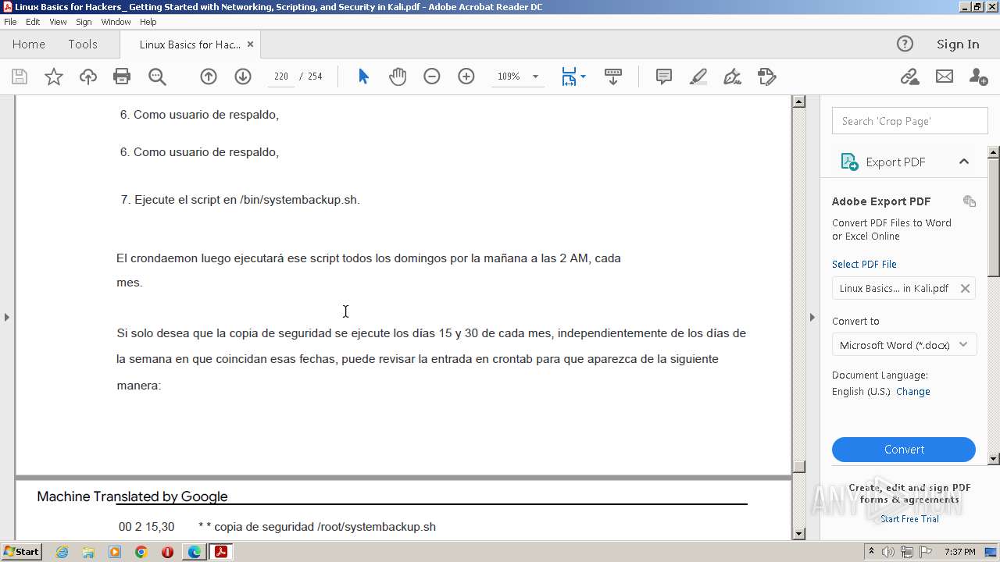1000x562 pixels.
Task: Click the Adobe Export PDF copy icon
Action: pyautogui.click(x=970, y=201)
